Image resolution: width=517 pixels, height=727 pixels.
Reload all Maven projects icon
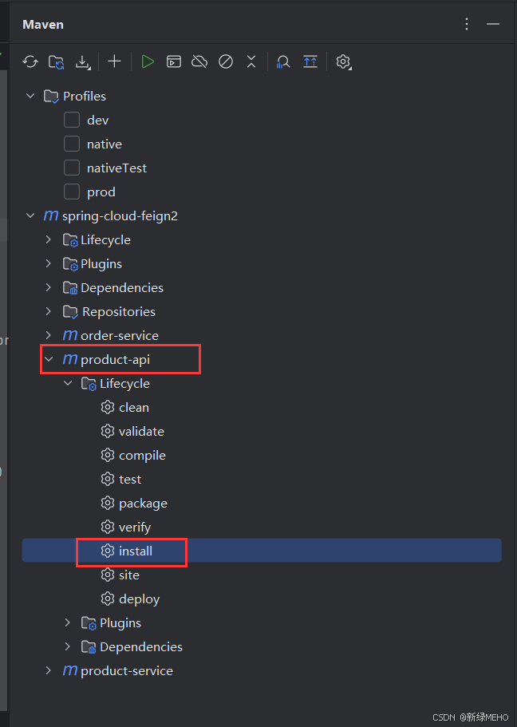[30, 61]
